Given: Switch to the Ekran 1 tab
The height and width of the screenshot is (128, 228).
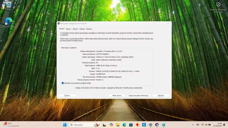Looking at the screenshot, I should click(x=69, y=29).
